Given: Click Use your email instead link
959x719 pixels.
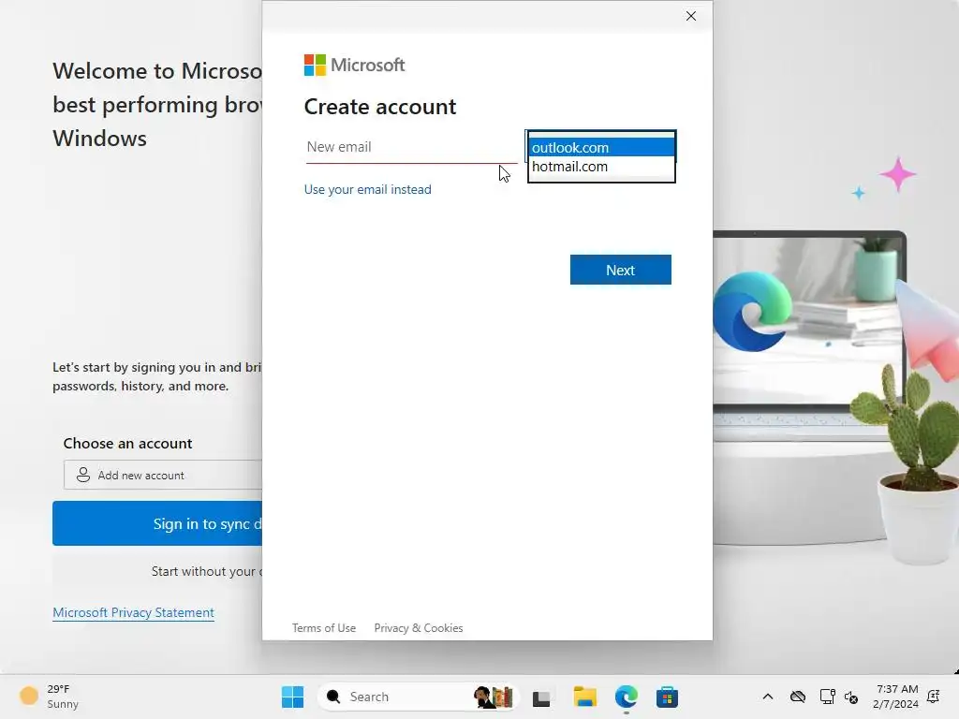Looking at the screenshot, I should (367, 189).
